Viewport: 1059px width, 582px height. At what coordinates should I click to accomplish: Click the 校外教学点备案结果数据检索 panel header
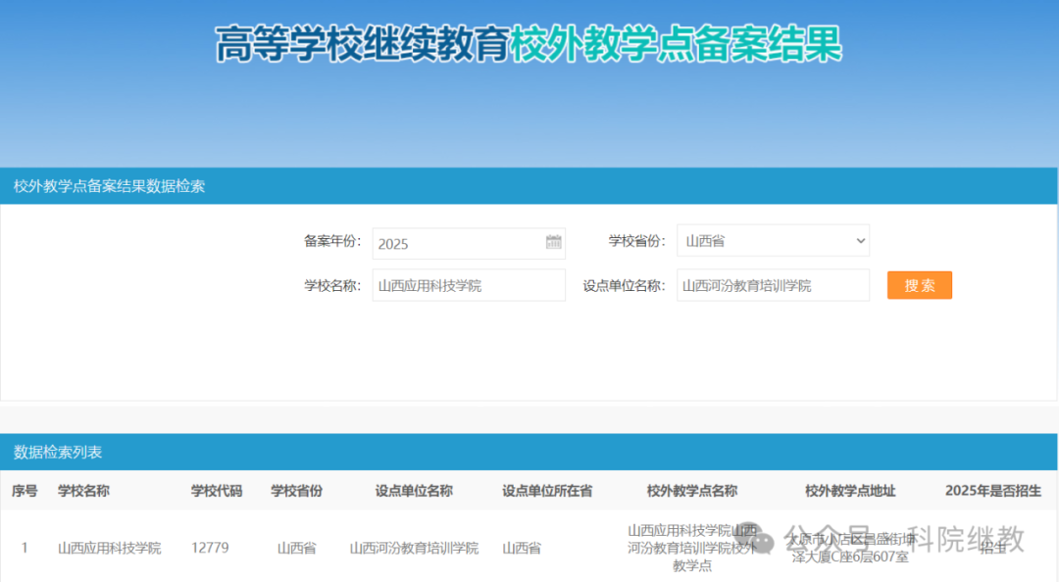click(x=110, y=186)
